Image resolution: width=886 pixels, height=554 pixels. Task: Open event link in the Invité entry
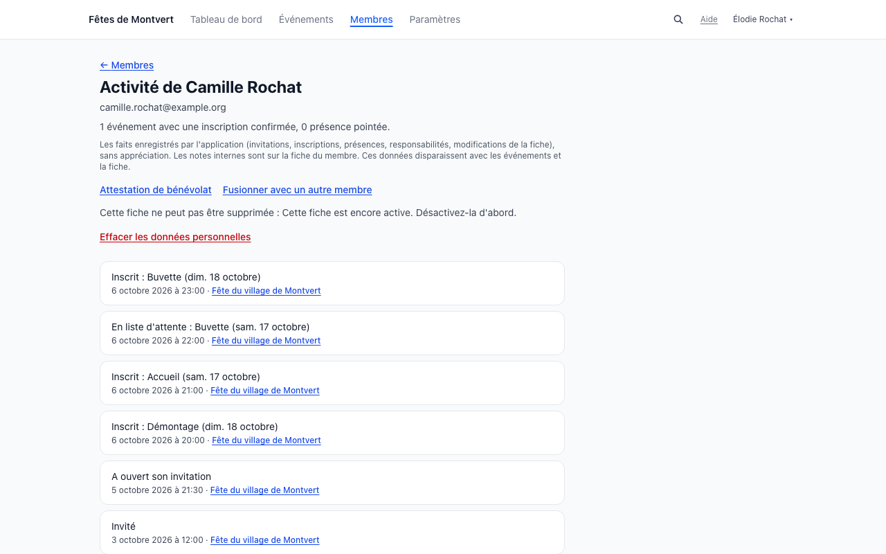pos(265,540)
